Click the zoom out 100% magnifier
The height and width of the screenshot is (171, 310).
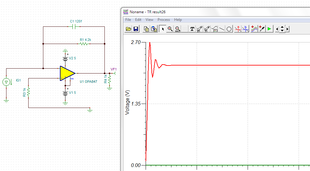pyautogui.click(x=178, y=29)
